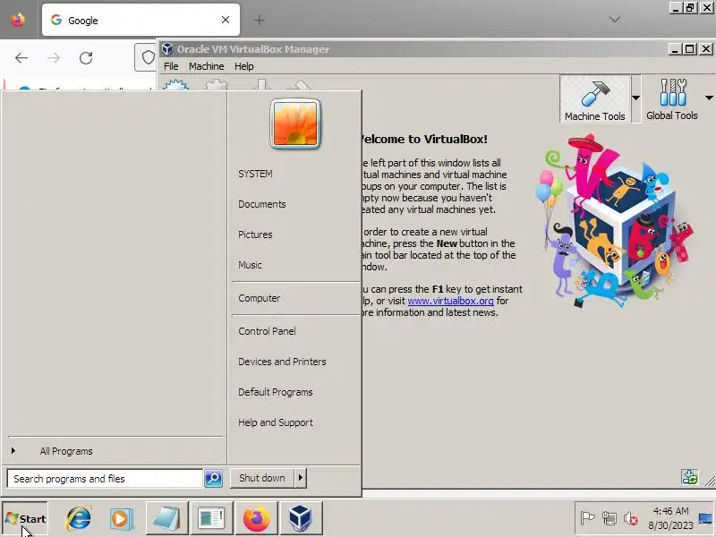Select Machine Tools in VirtualBox toolbar
The width and height of the screenshot is (716, 537).
595,99
